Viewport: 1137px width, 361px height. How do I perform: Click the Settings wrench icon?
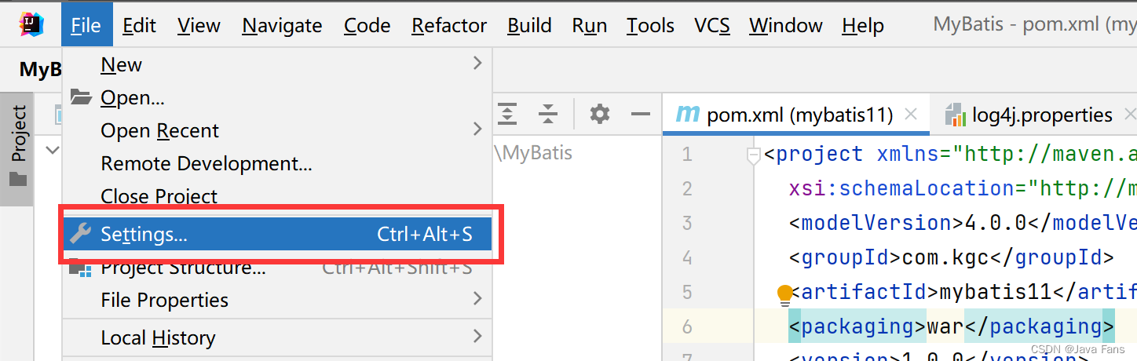(80, 233)
